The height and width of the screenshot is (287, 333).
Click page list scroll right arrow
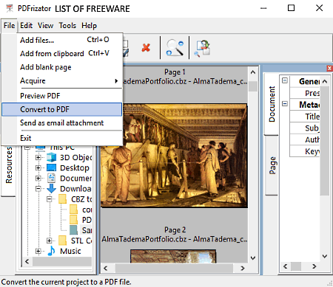tap(243, 268)
